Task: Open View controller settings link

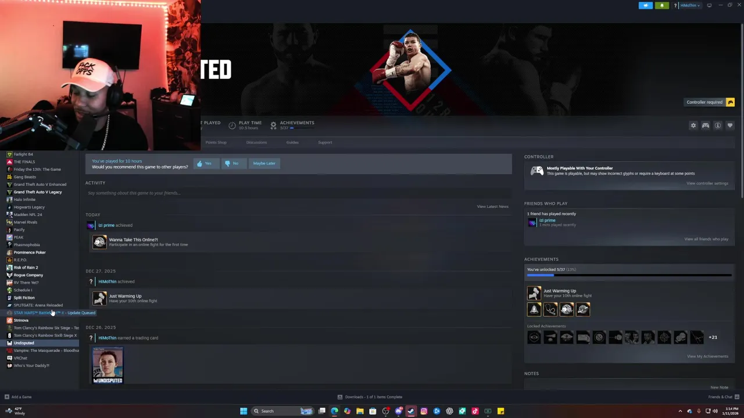Action: click(707, 183)
